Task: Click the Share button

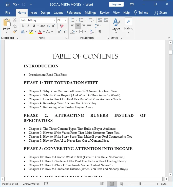Action: point(161,13)
